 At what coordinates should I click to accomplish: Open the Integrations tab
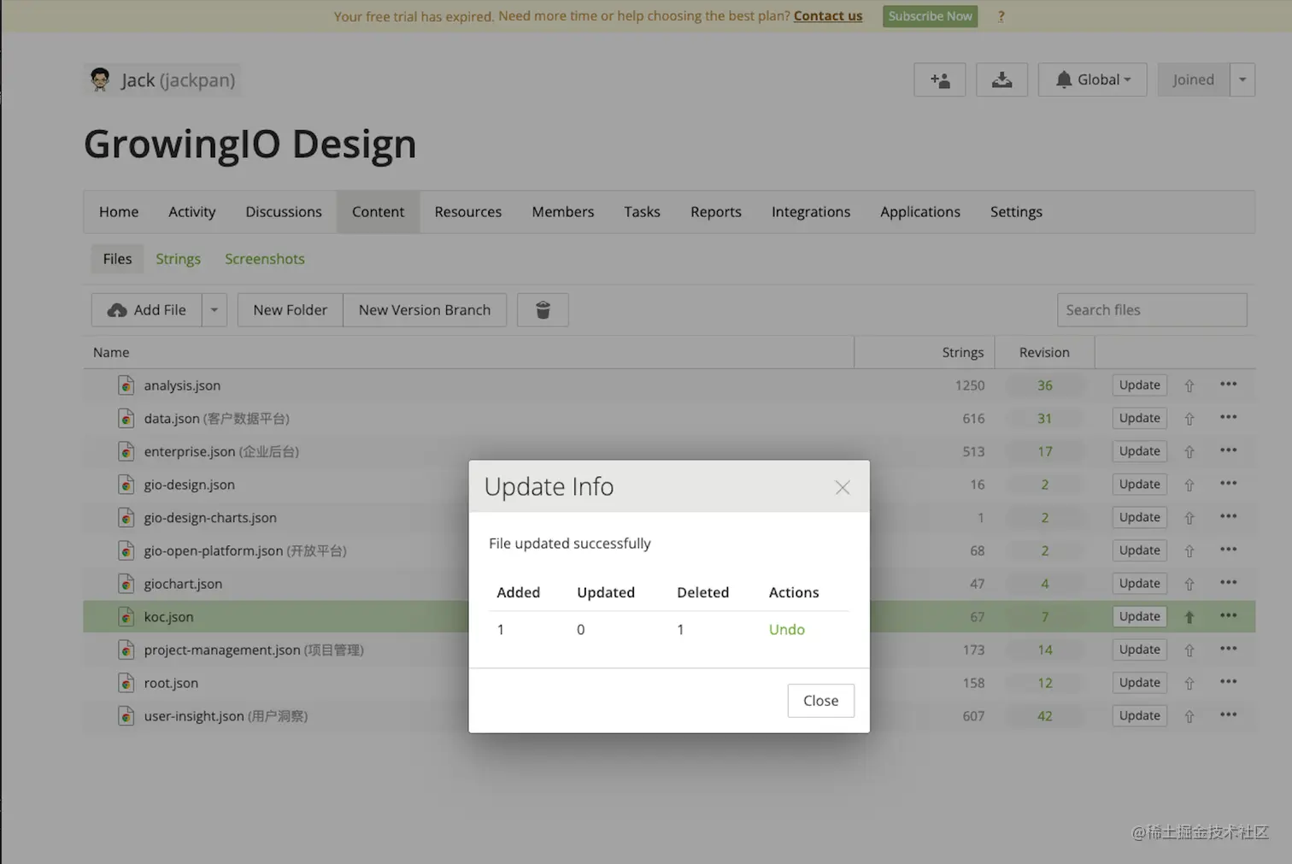[811, 212]
